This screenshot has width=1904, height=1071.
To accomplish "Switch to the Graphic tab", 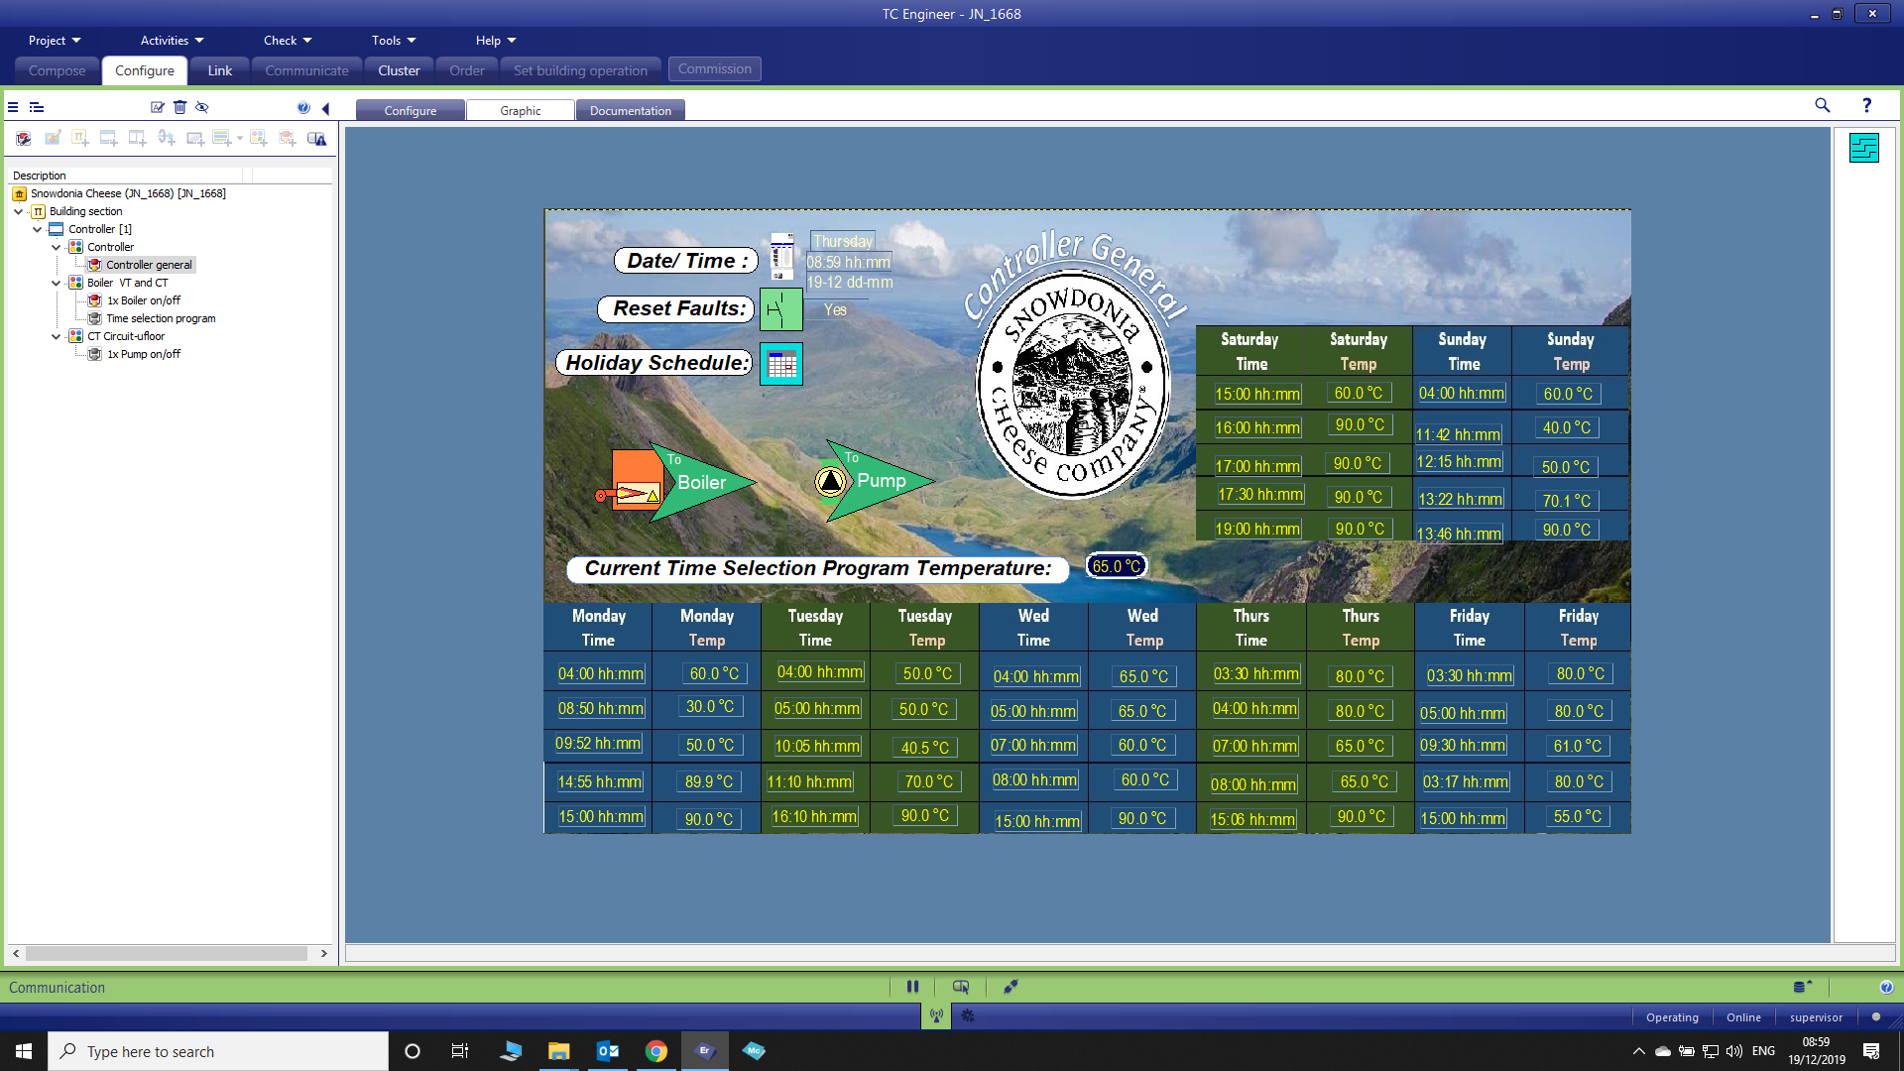I will tap(520, 111).
